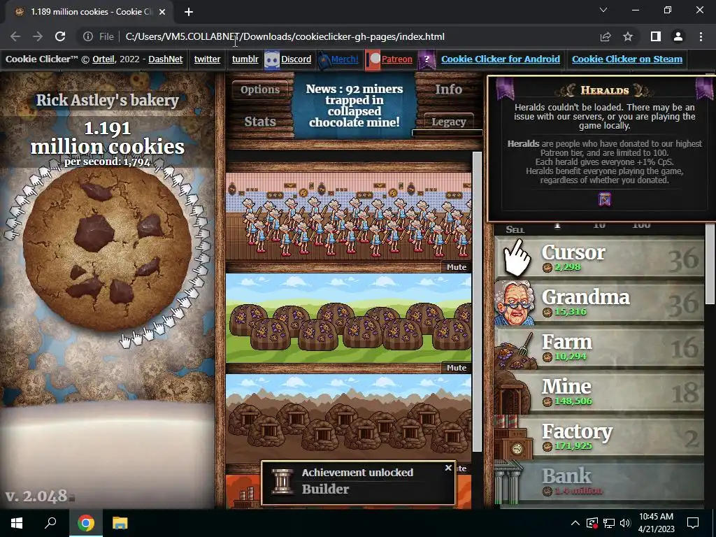Open the DashNet link
This screenshot has height=537, width=716.
pyautogui.click(x=166, y=59)
